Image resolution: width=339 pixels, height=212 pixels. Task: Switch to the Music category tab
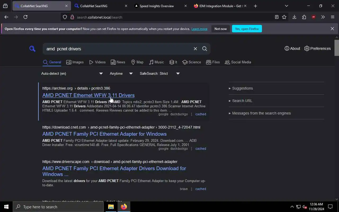(156, 62)
